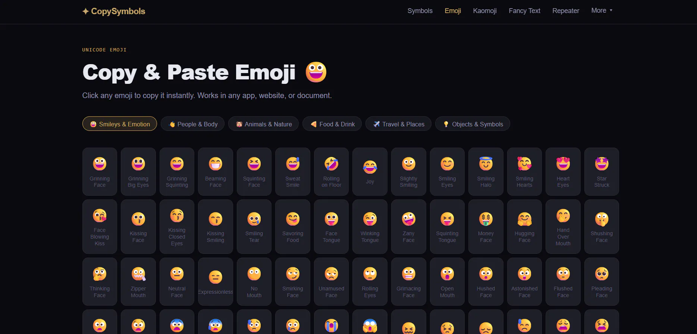Copy the Zany Face emoji
This screenshot has height=334, width=697.
tap(408, 227)
